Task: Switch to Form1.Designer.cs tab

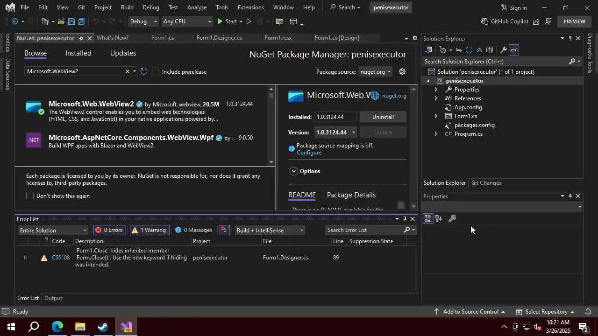Action: [219, 38]
